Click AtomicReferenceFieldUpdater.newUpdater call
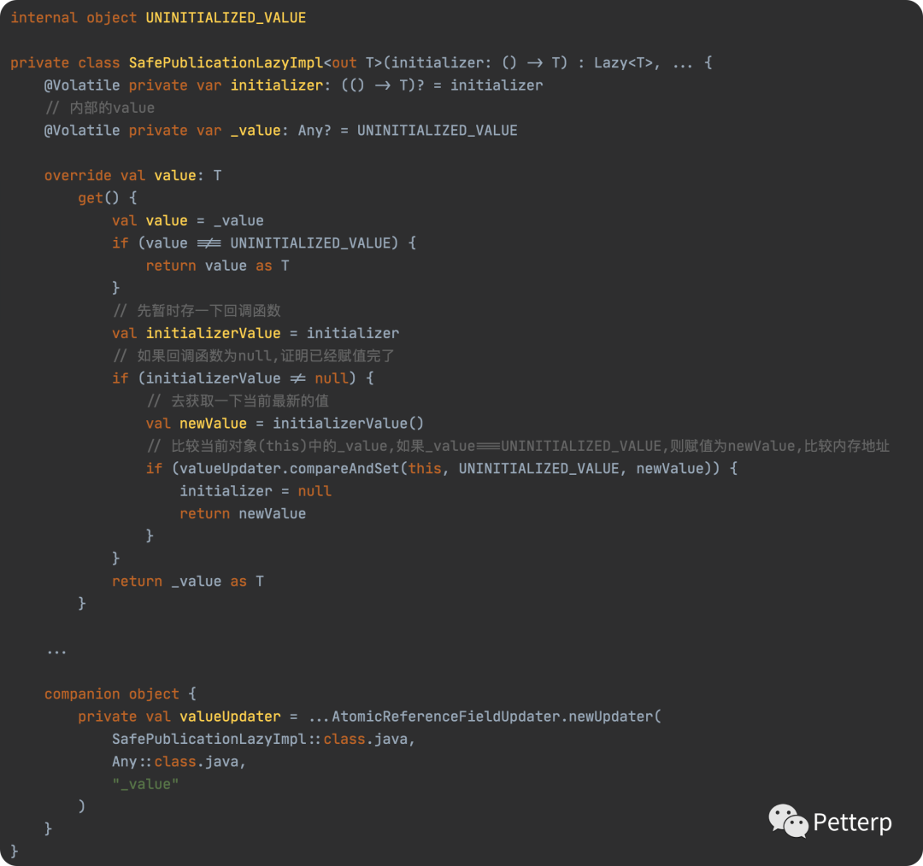This screenshot has width=923, height=866. pos(497,717)
